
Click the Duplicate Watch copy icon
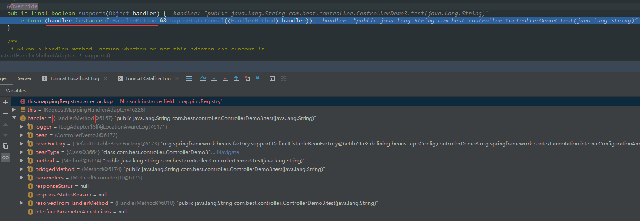(x=6, y=146)
